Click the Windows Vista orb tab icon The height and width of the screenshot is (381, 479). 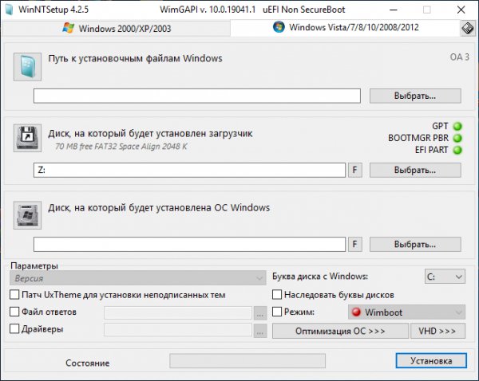pyautogui.click(x=279, y=27)
